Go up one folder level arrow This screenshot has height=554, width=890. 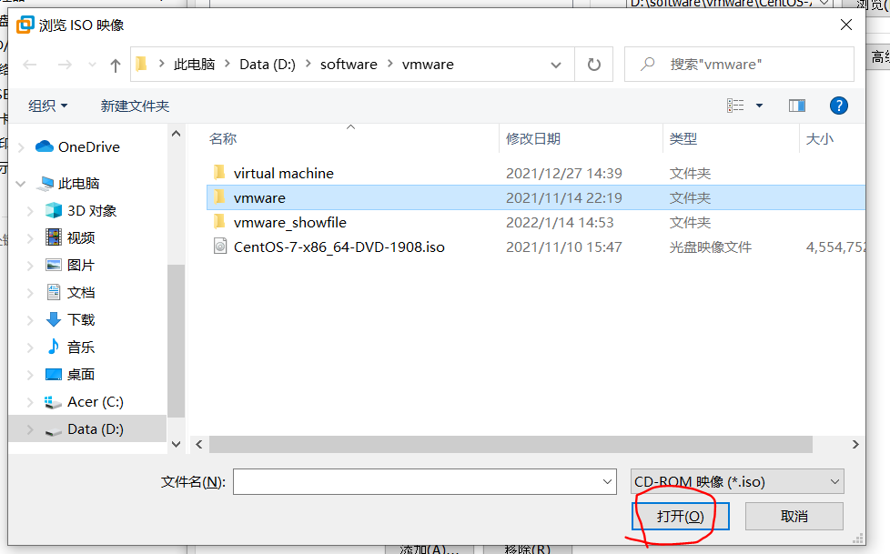pos(116,65)
